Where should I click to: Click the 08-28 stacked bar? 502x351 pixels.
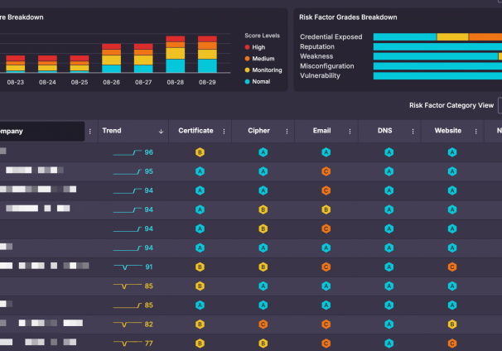[x=176, y=55]
